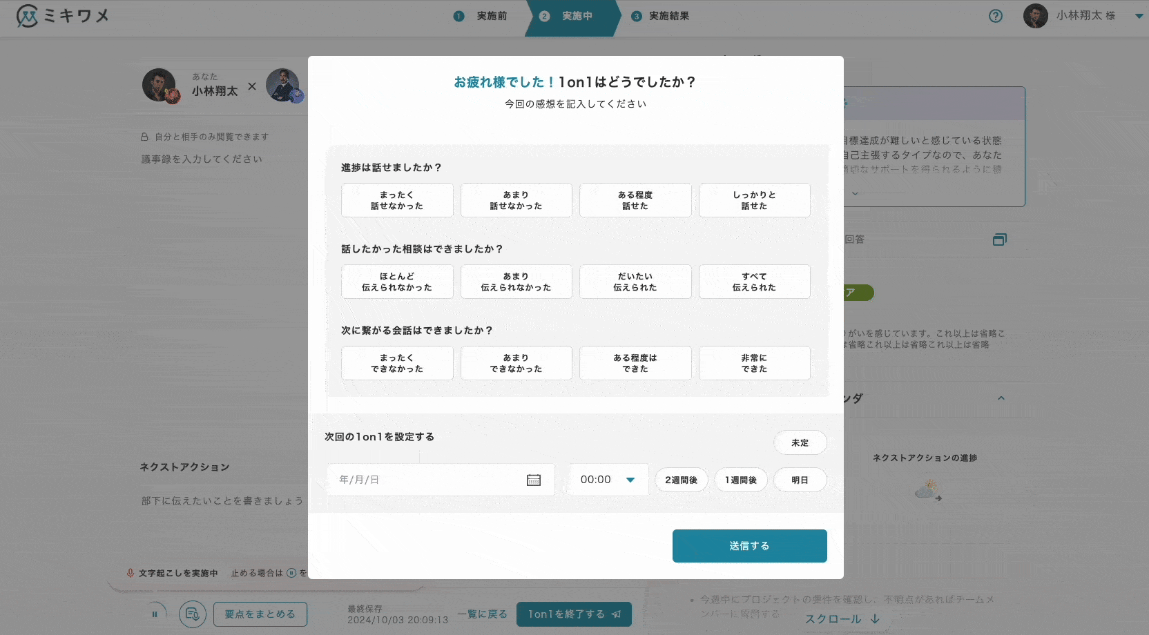Click the calendar icon in date field
Image resolution: width=1149 pixels, height=635 pixels.
coord(533,480)
